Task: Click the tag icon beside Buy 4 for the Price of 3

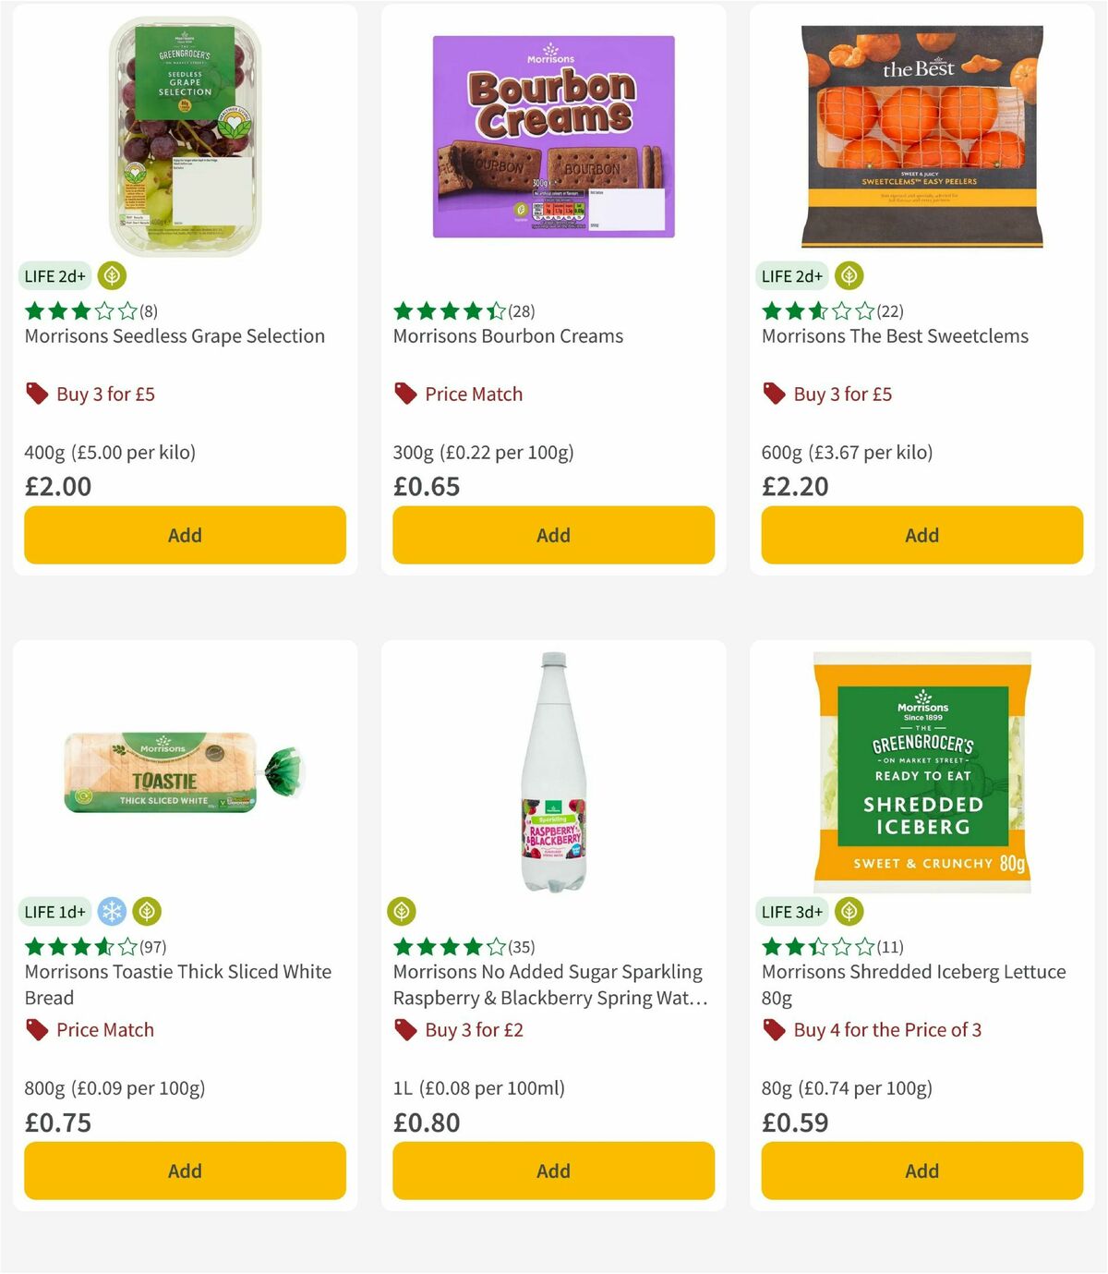Action: (x=772, y=1029)
